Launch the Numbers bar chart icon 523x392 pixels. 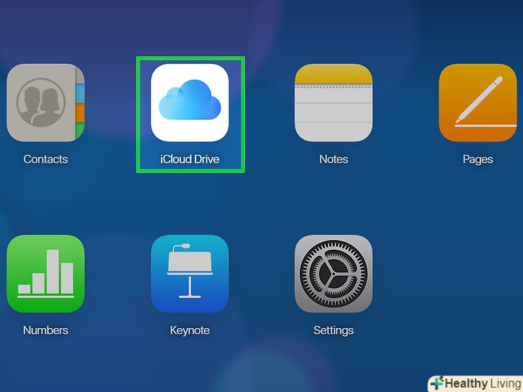[x=46, y=274]
